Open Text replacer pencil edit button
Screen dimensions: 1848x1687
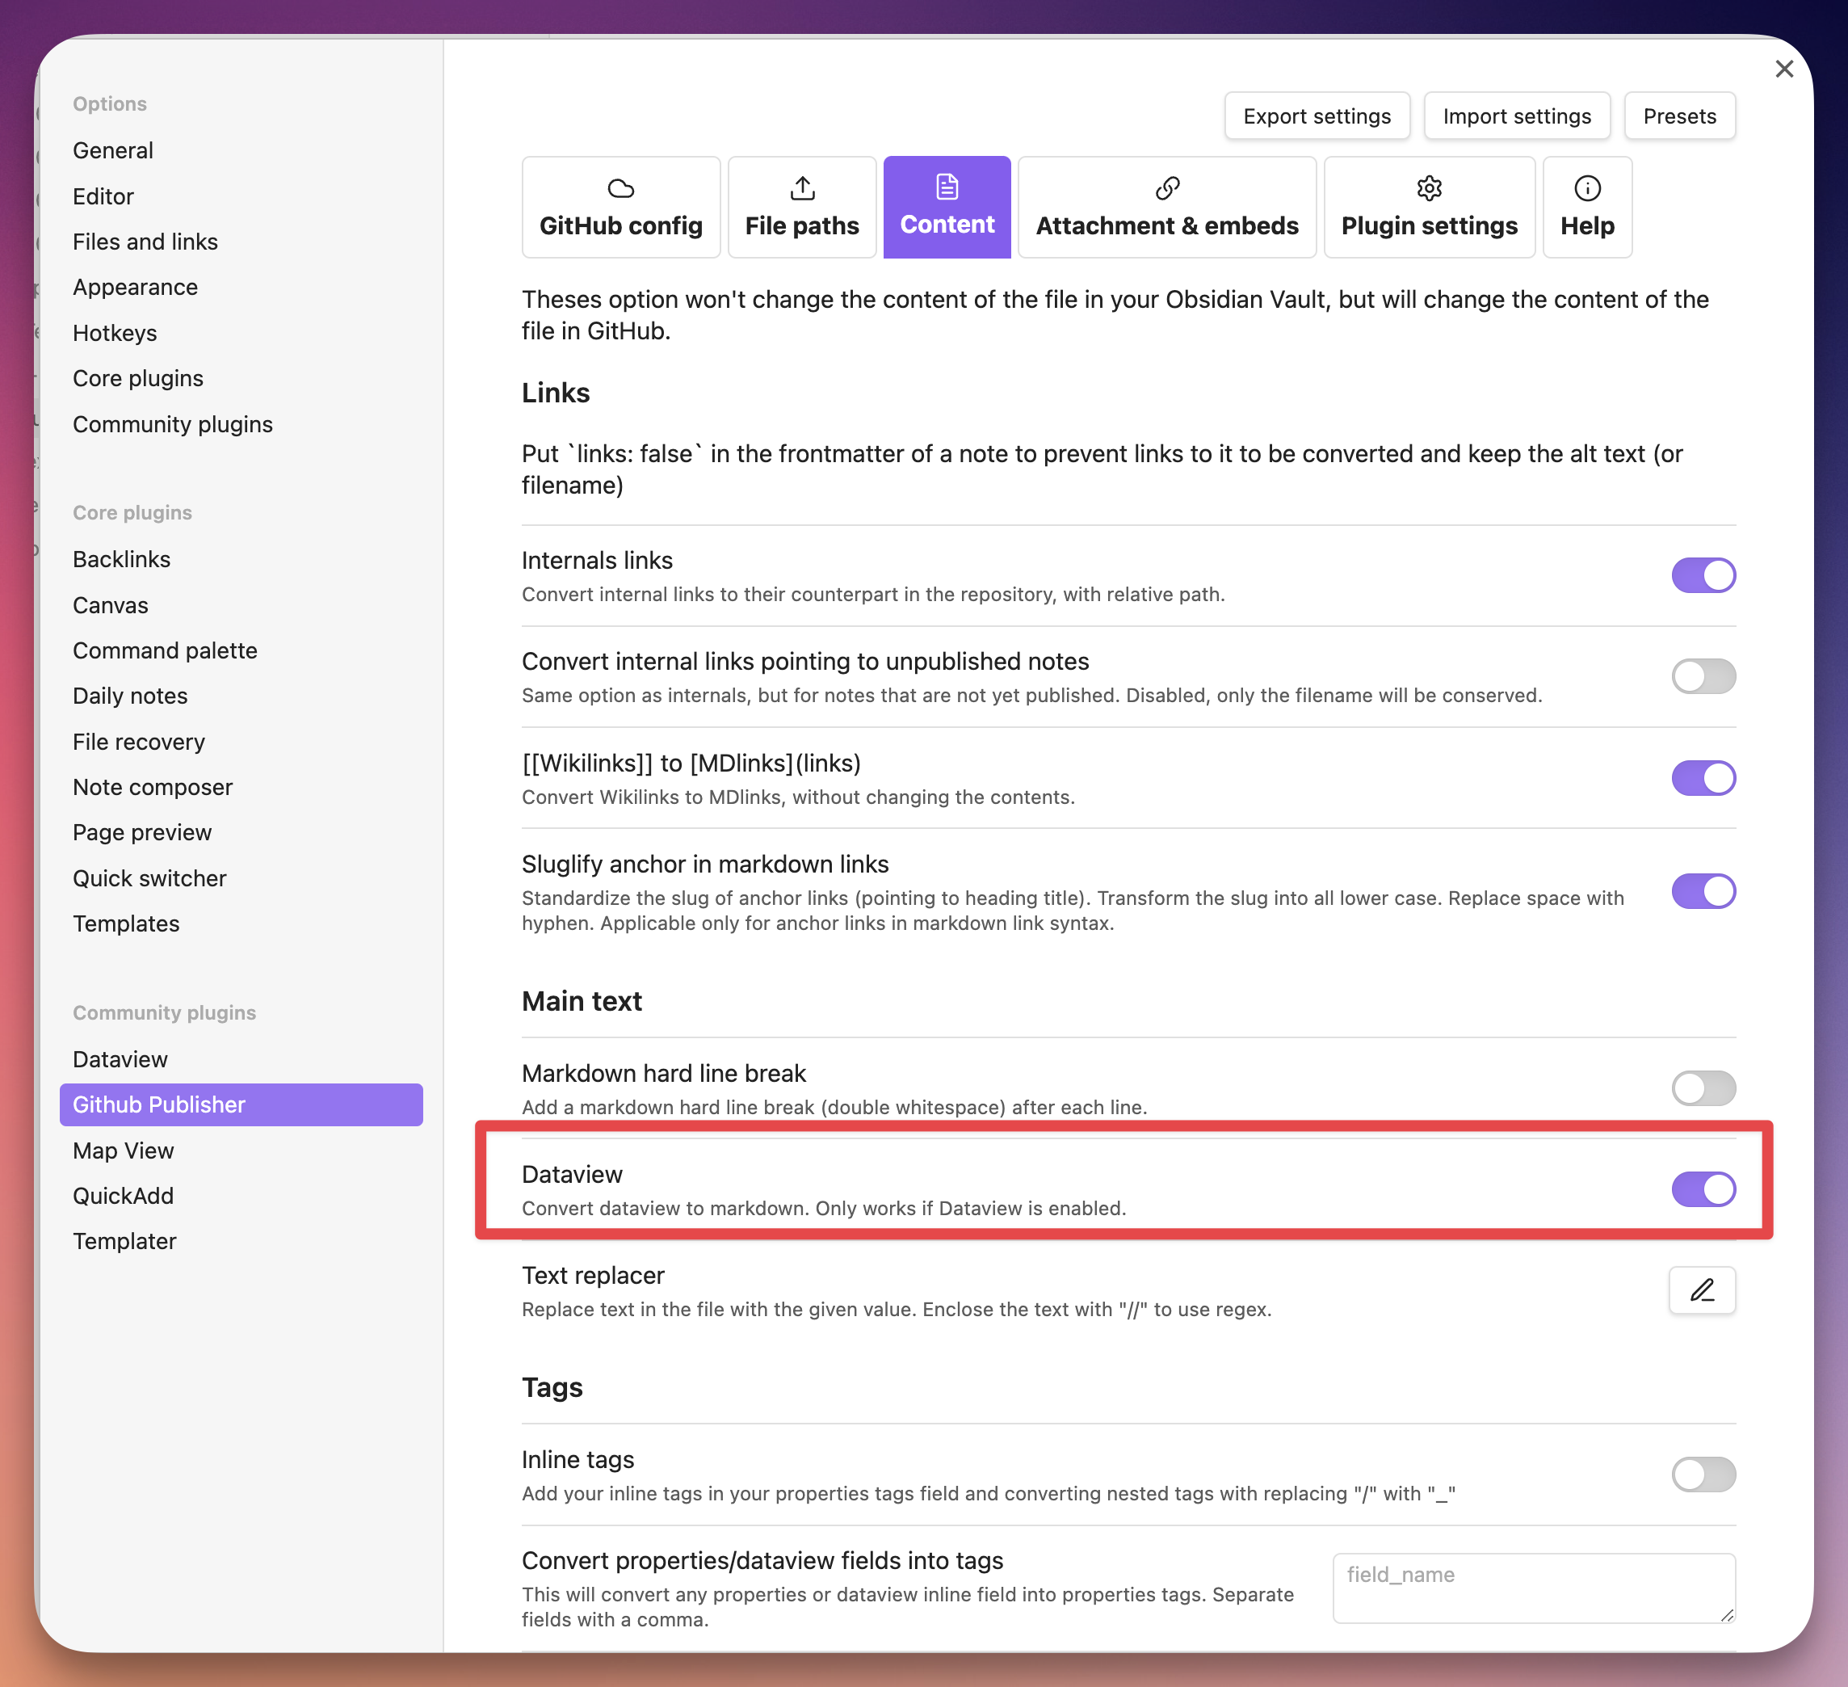coord(1701,1290)
